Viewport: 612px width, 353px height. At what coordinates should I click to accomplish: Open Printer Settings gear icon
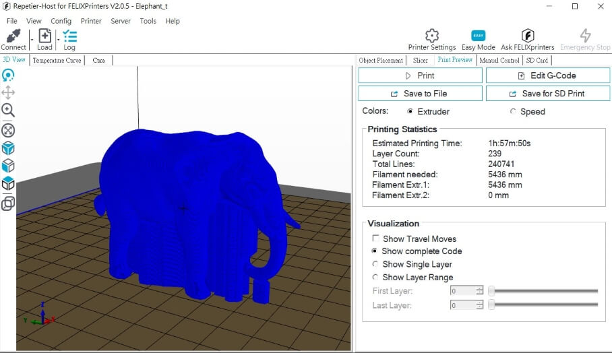coord(431,36)
